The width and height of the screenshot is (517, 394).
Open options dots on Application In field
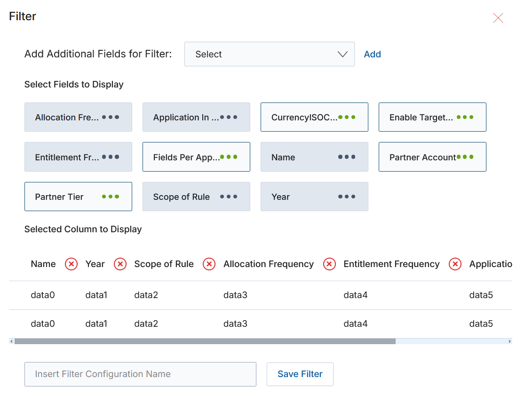click(229, 117)
